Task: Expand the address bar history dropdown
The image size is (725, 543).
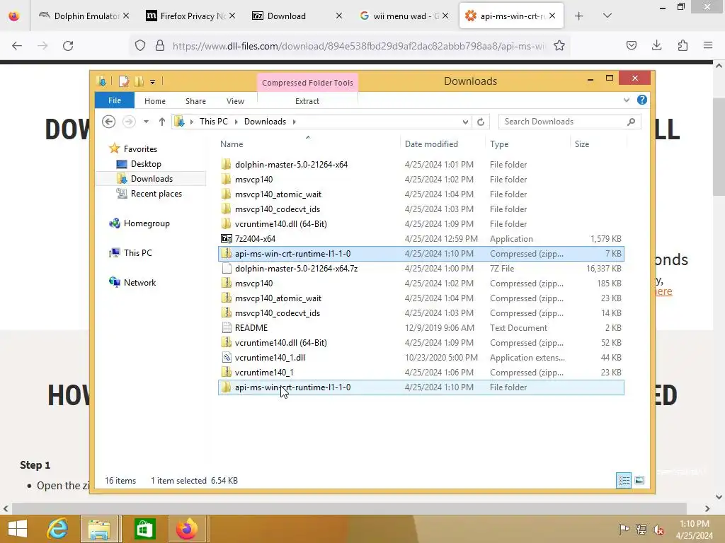Action: pos(465,122)
